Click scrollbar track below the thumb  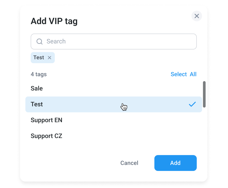pos(204,126)
